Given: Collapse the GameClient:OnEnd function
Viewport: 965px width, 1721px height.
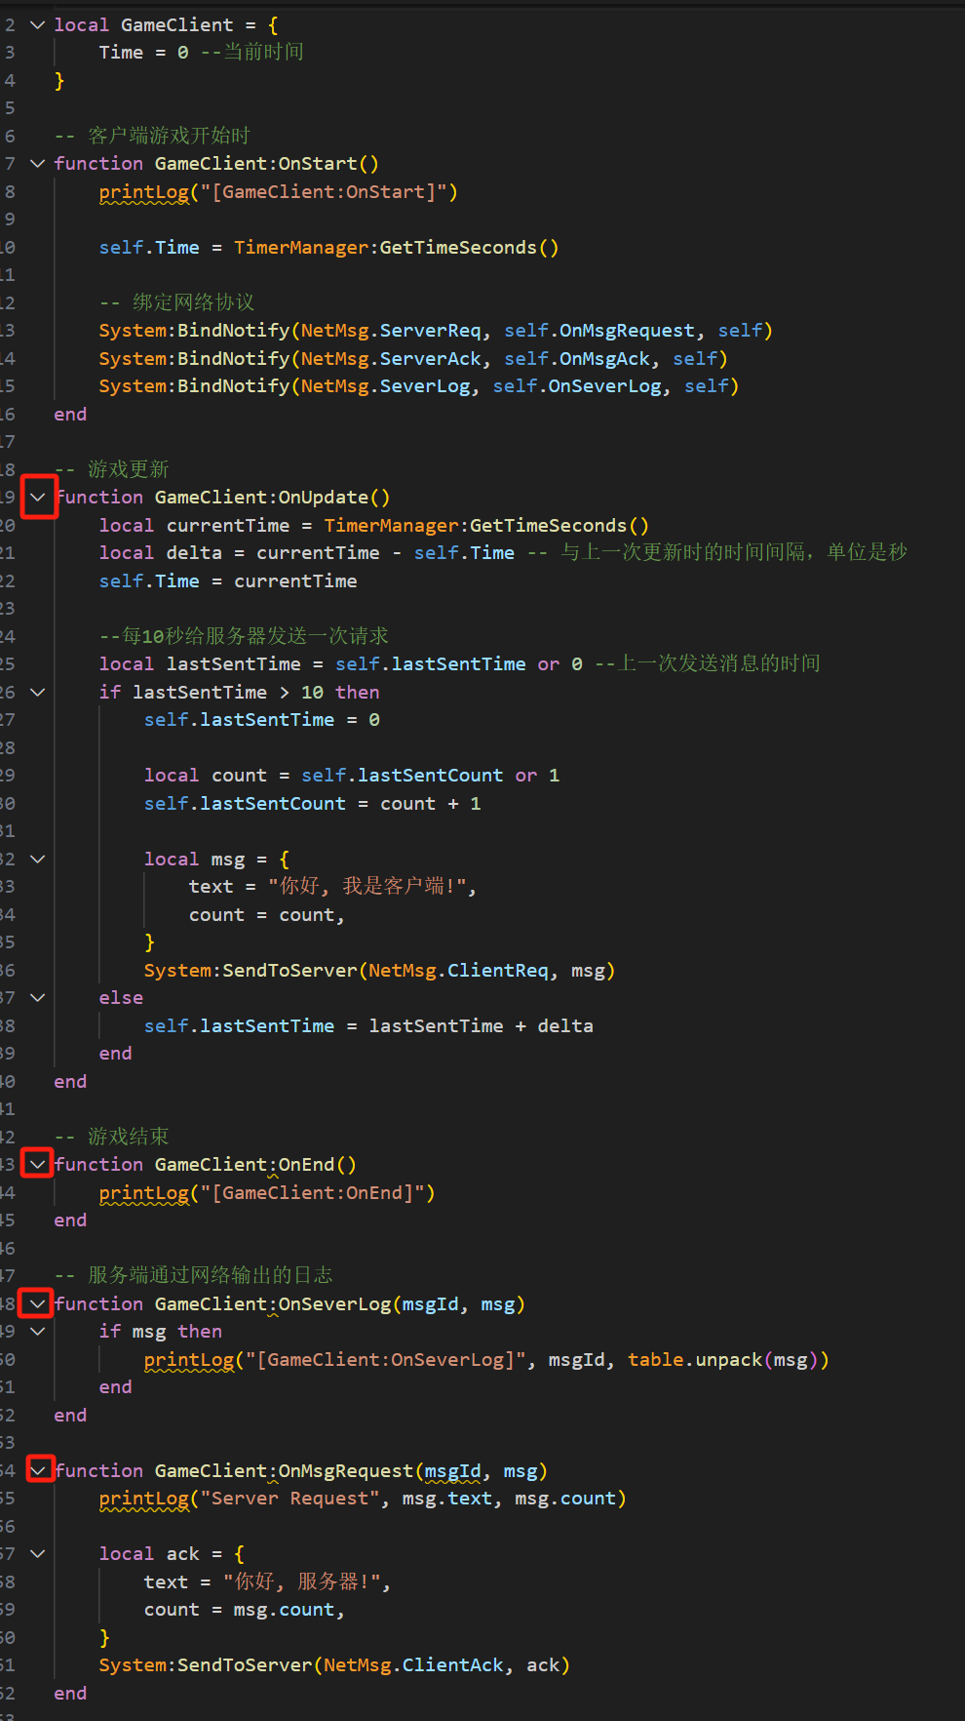Looking at the screenshot, I should [38, 1164].
